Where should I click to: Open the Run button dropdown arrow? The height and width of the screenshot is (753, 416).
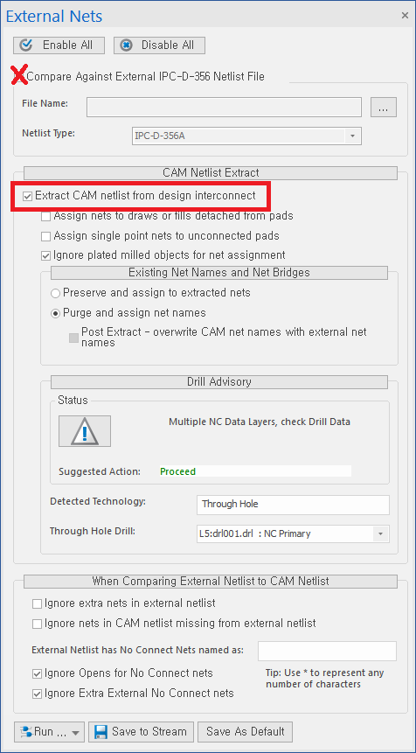(x=75, y=732)
